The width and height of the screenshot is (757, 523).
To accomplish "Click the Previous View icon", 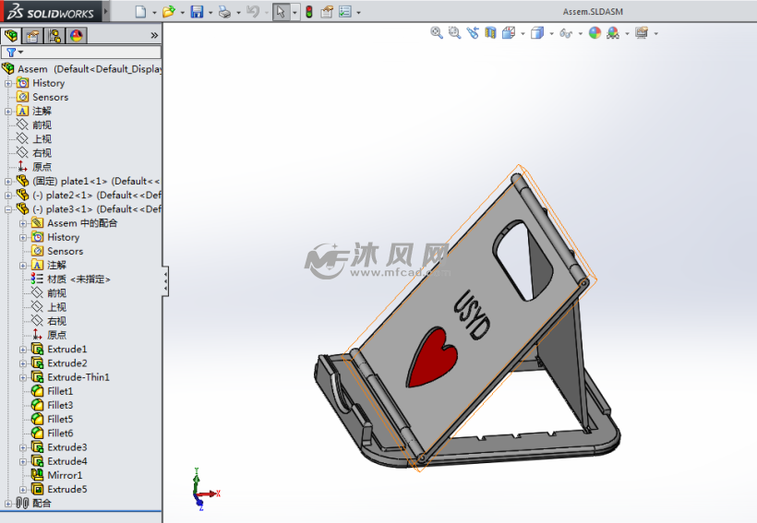I will (x=472, y=33).
